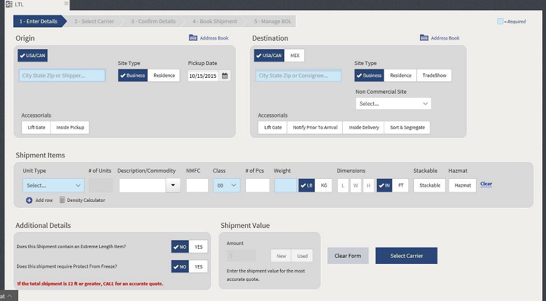Open the Origin Address Book icon
Screen dimensions: 546x301
pos(193,38)
